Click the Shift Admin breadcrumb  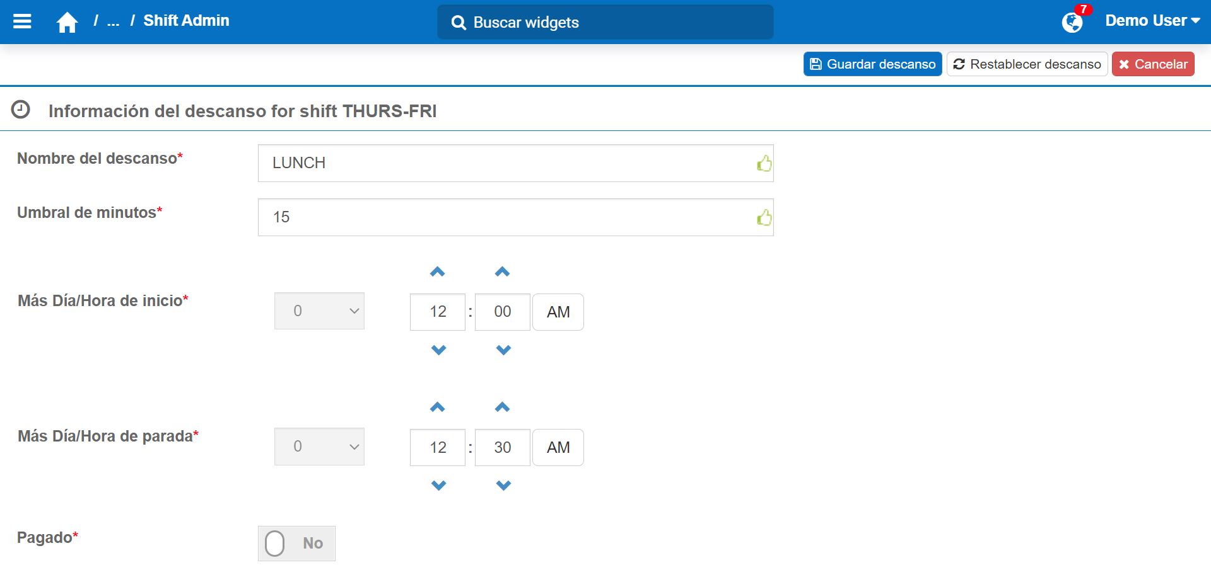[186, 21]
